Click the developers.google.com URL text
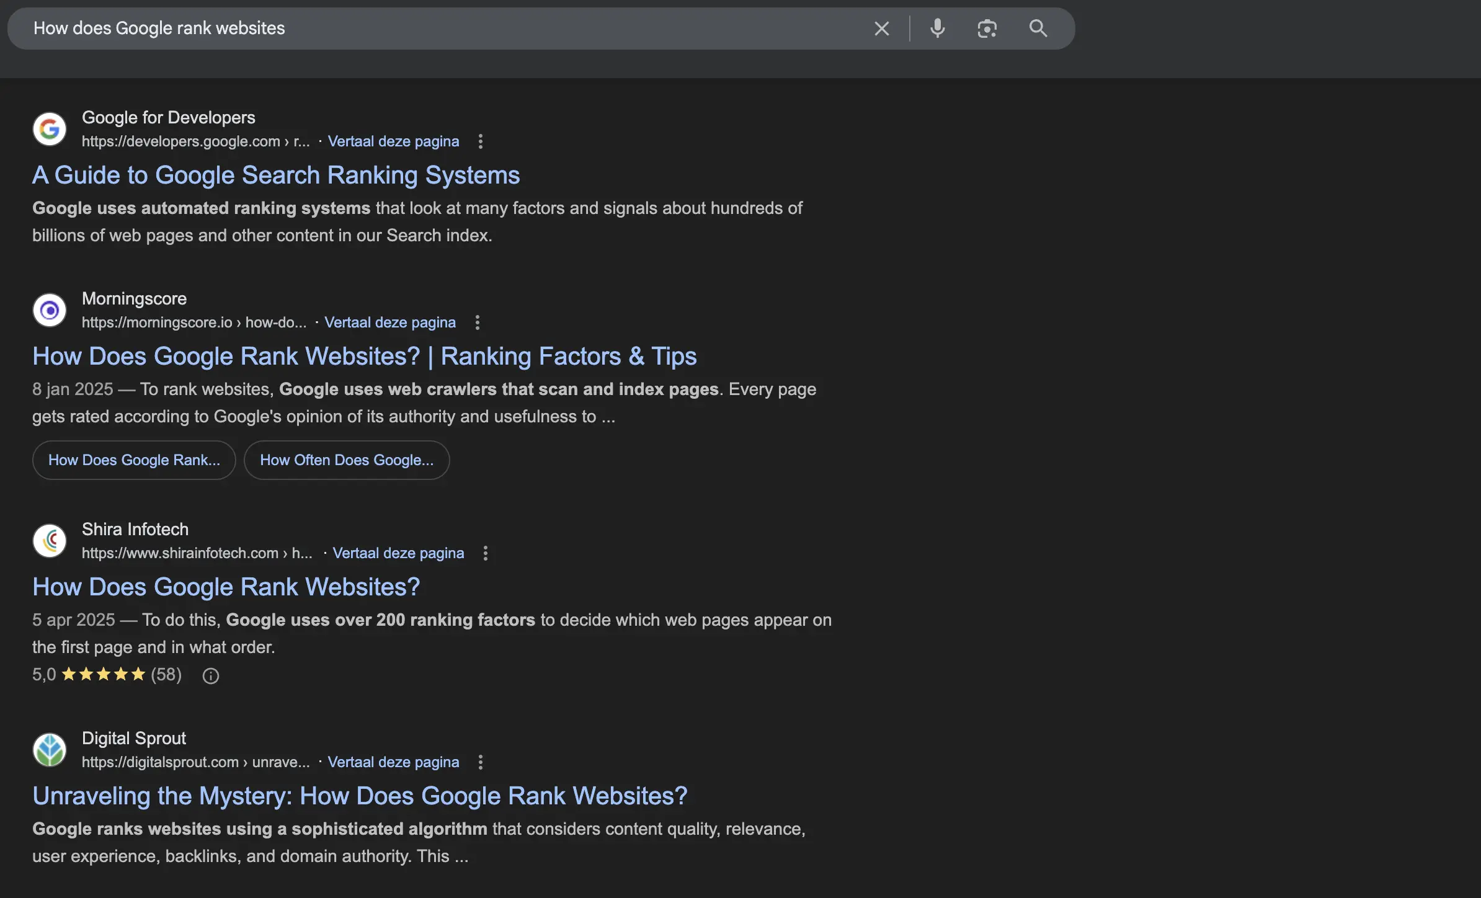Image resolution: width=1481 pixels, height=898 pixels. (195, 141)
